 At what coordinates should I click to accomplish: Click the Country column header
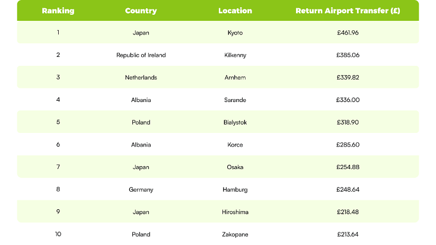(141, 11)
